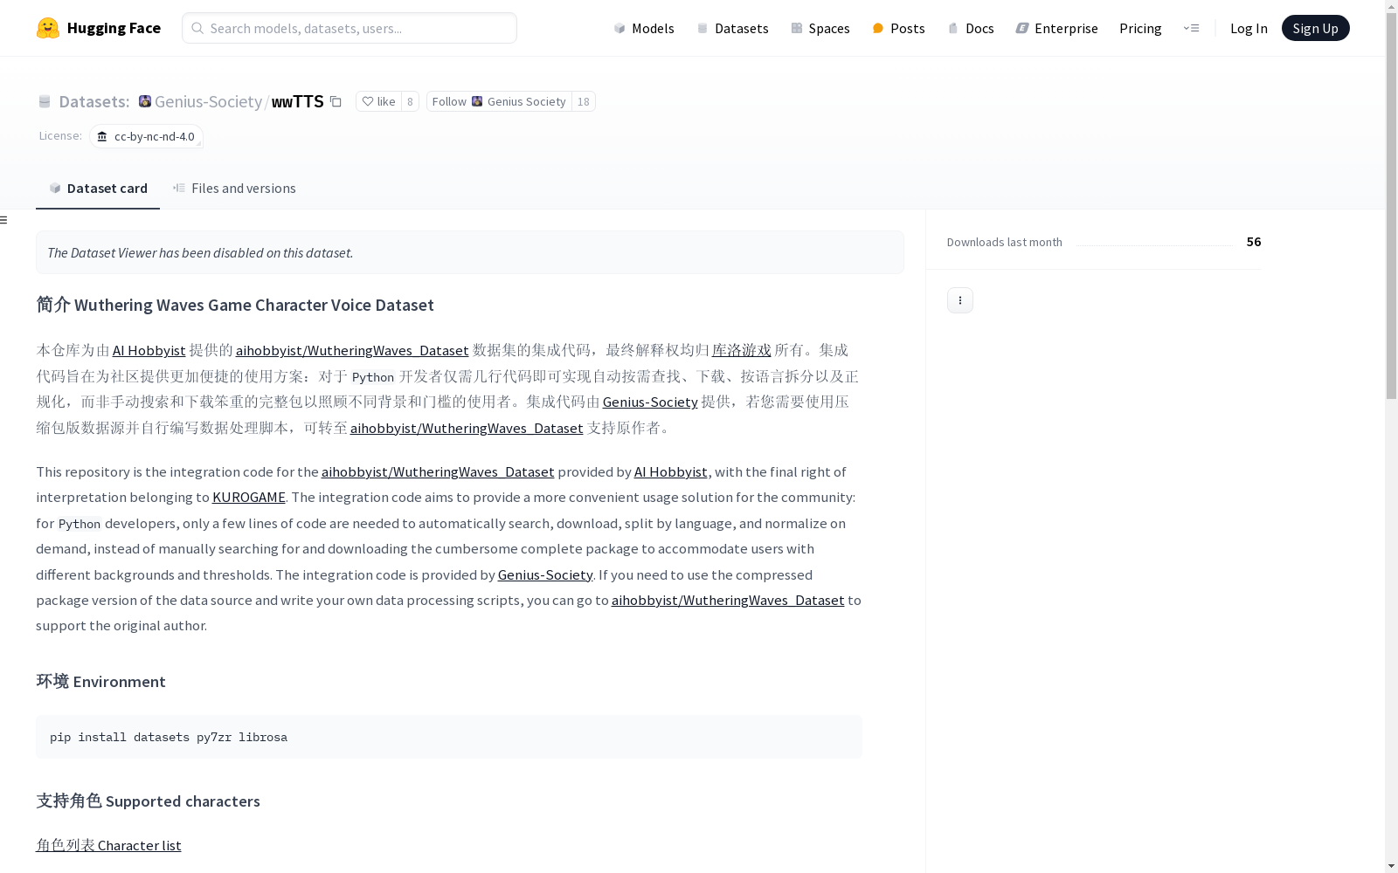Open 库洛游戏 link

tap(741, 350)
